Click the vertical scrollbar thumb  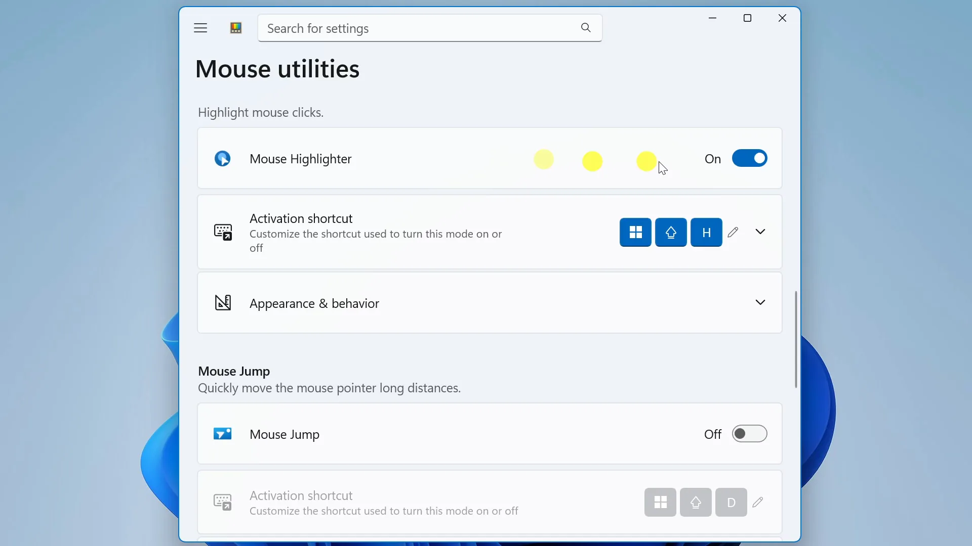point(796,339)
